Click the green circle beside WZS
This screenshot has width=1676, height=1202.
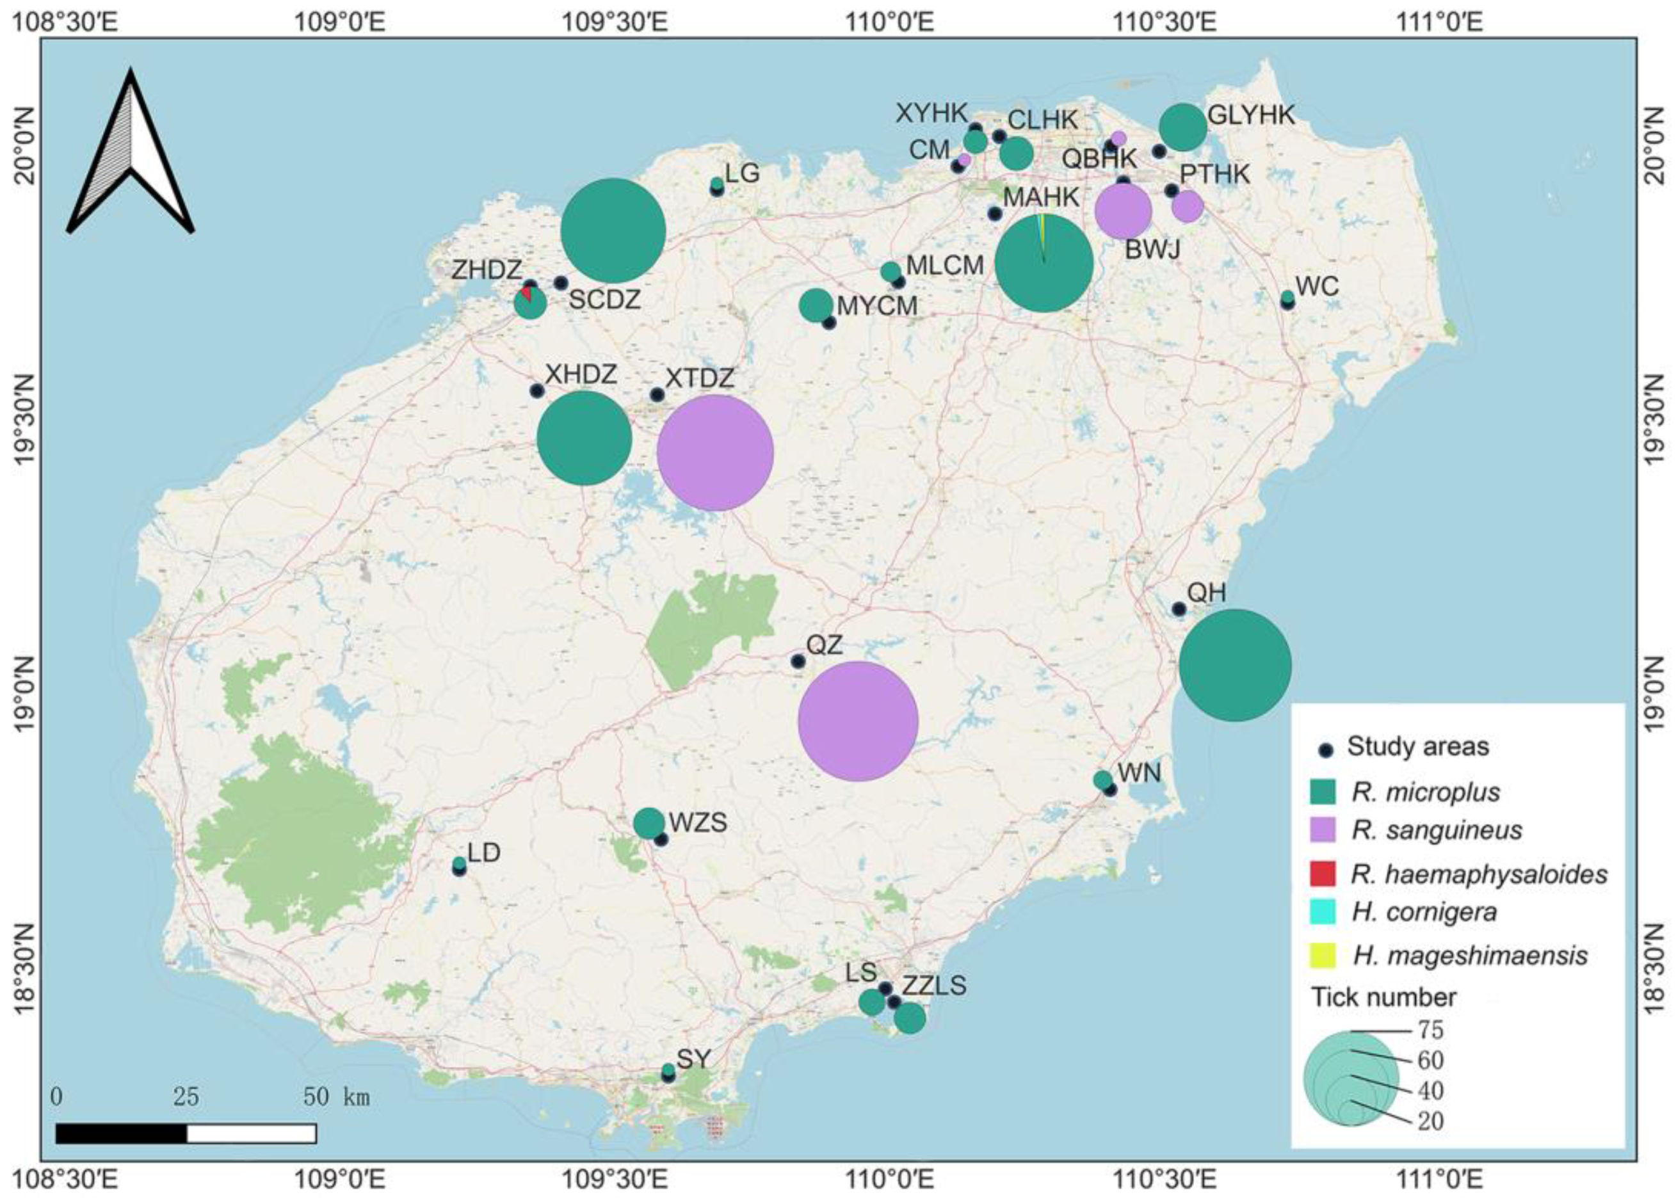coord(649,823)
